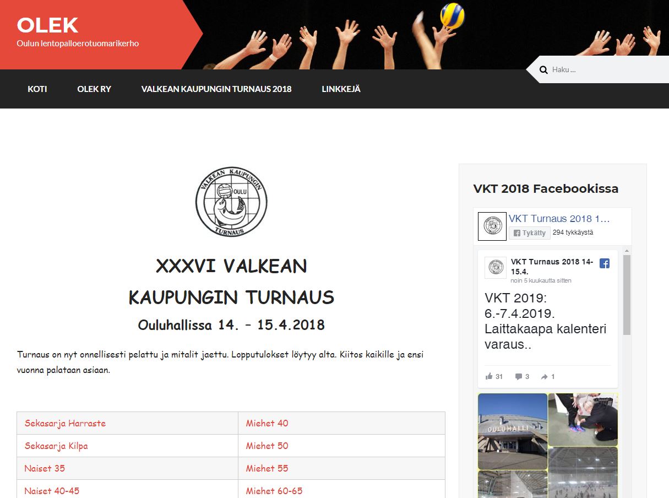
Task: Click the like thumbs-up icon with 31
Action: [489, 377]
